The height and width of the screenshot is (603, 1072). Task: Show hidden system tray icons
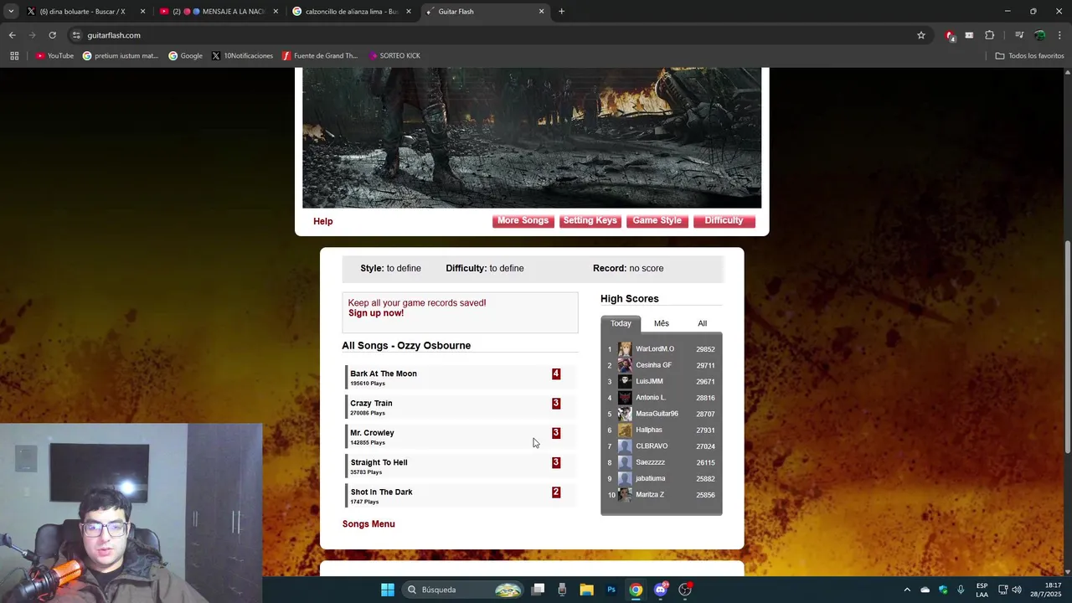(x=906, y=590)
